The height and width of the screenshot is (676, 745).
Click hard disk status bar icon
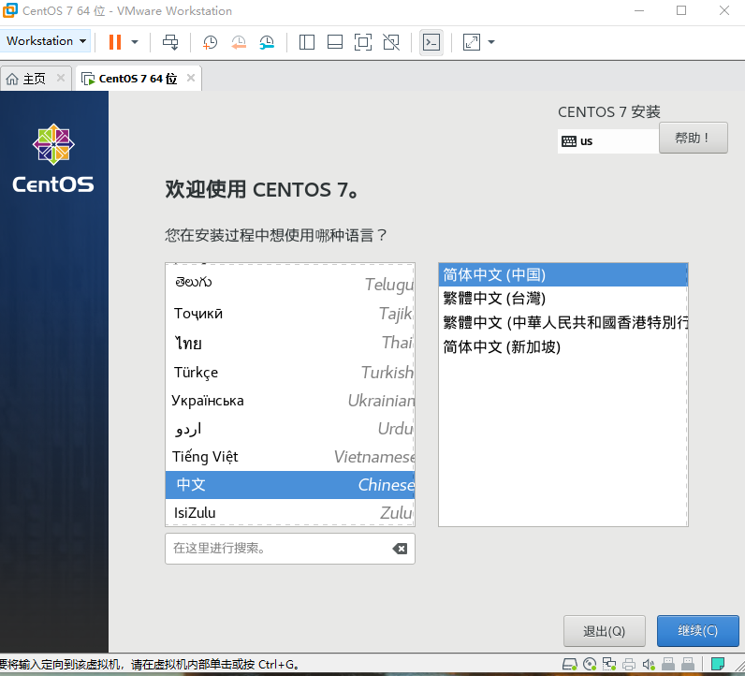tap(570, 664)
